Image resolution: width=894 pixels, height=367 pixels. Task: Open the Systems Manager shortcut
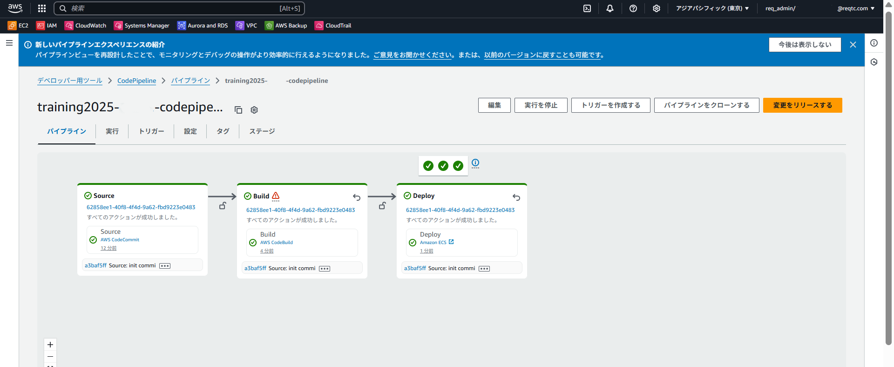(142, 26)
